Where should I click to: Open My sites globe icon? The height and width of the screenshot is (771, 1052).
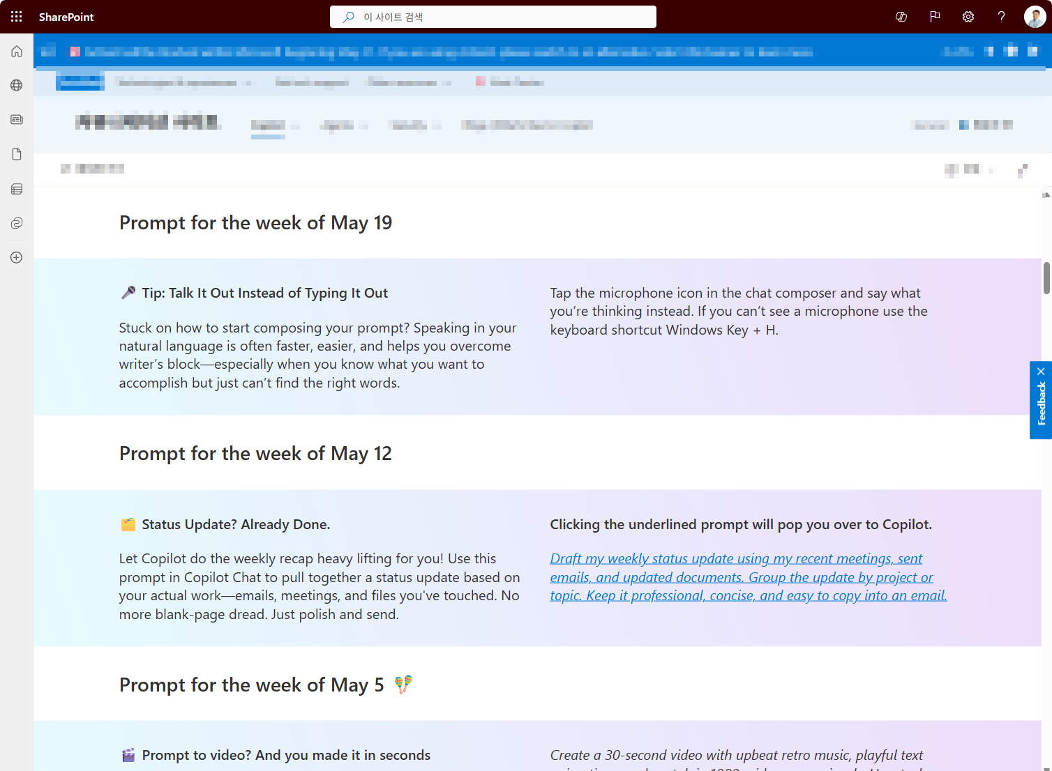point(17,85)
